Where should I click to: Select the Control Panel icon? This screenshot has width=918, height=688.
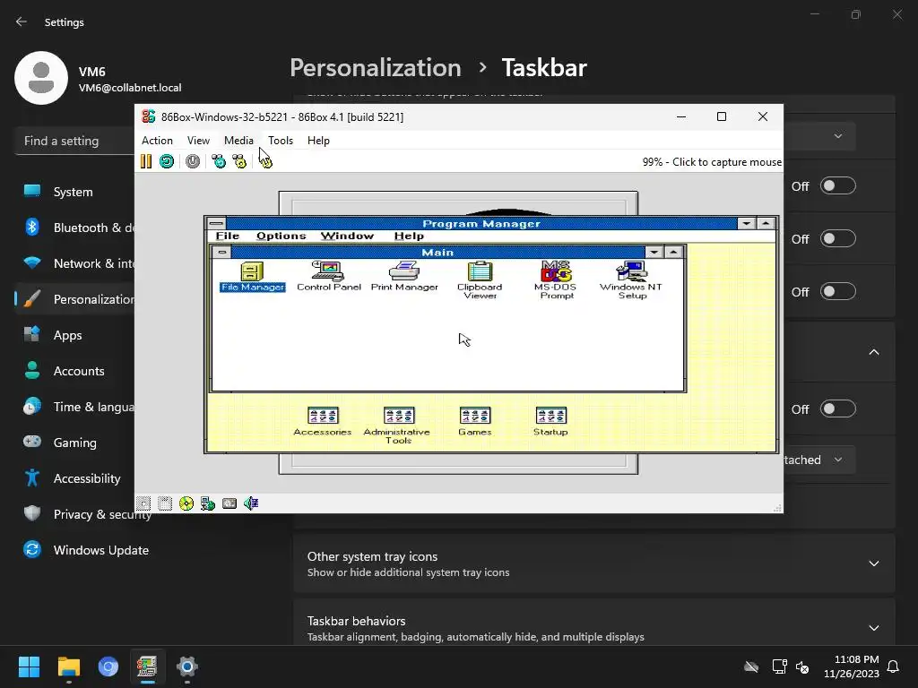coord(328,277)
